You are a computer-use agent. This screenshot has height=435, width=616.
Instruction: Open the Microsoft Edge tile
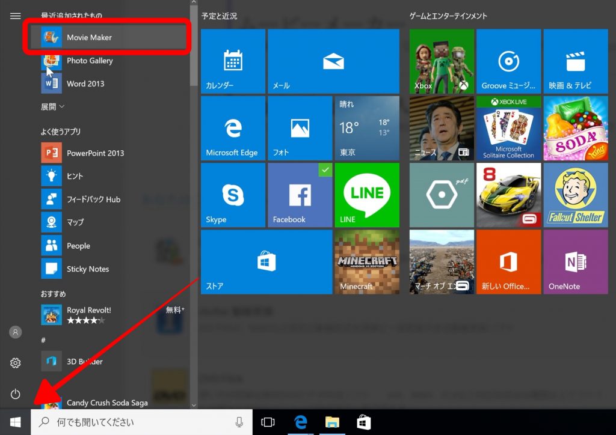(233, 128)
